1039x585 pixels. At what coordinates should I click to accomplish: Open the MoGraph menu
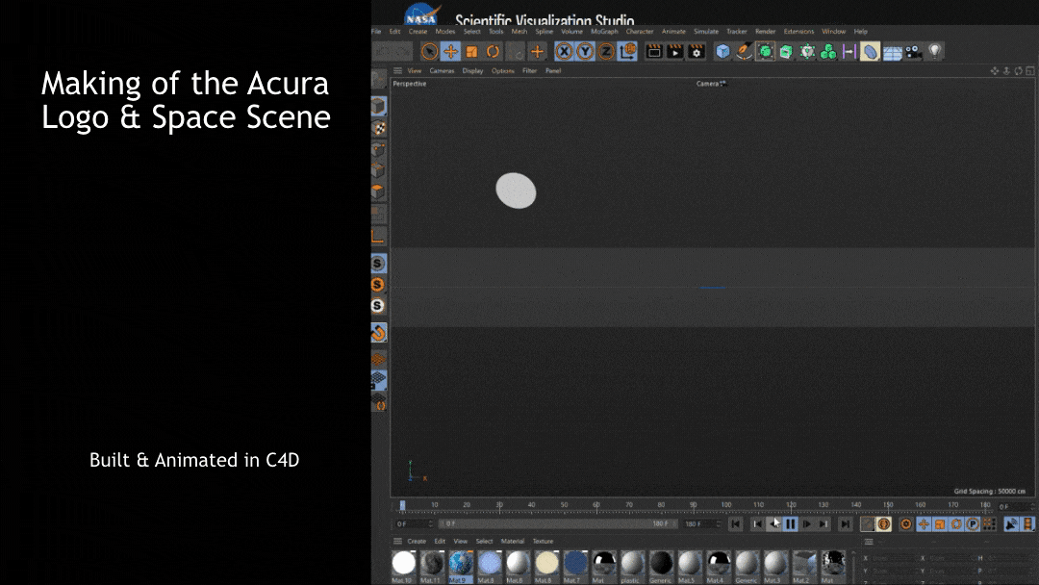tap(604, 31)
